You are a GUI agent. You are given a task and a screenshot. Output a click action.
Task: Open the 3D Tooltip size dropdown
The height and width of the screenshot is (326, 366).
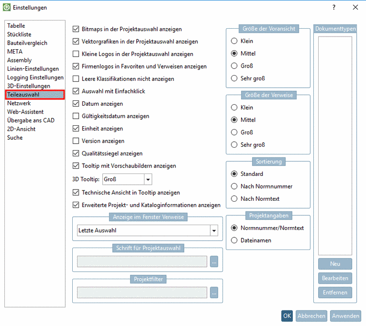pos(148,180)
